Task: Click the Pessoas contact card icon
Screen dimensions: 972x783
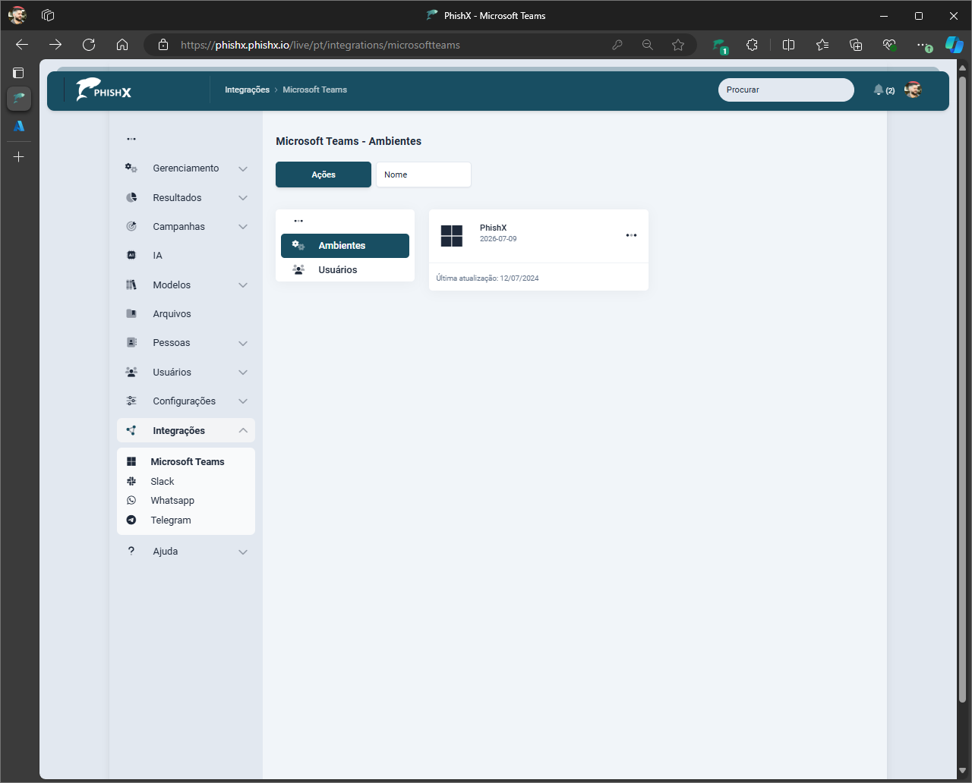Action: click(131, 343)
